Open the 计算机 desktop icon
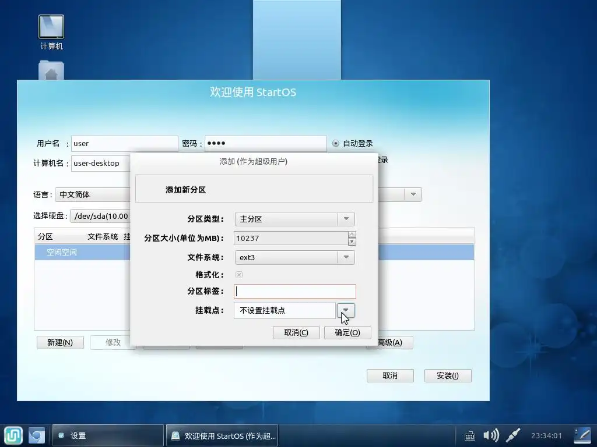 (x=51, y=33)
